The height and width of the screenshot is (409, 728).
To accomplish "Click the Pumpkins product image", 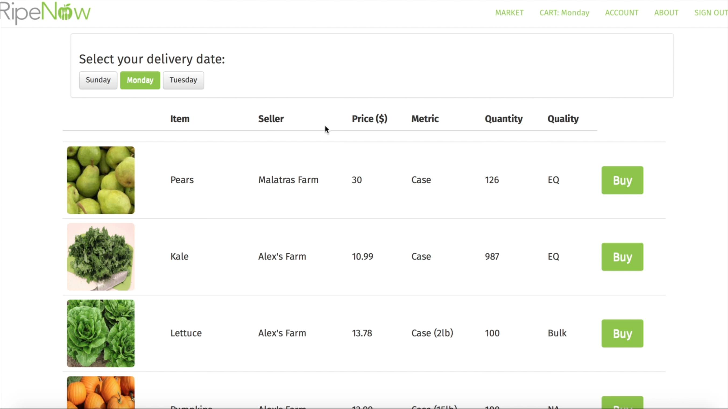I will pyautogui.click(x=101, y=392).
